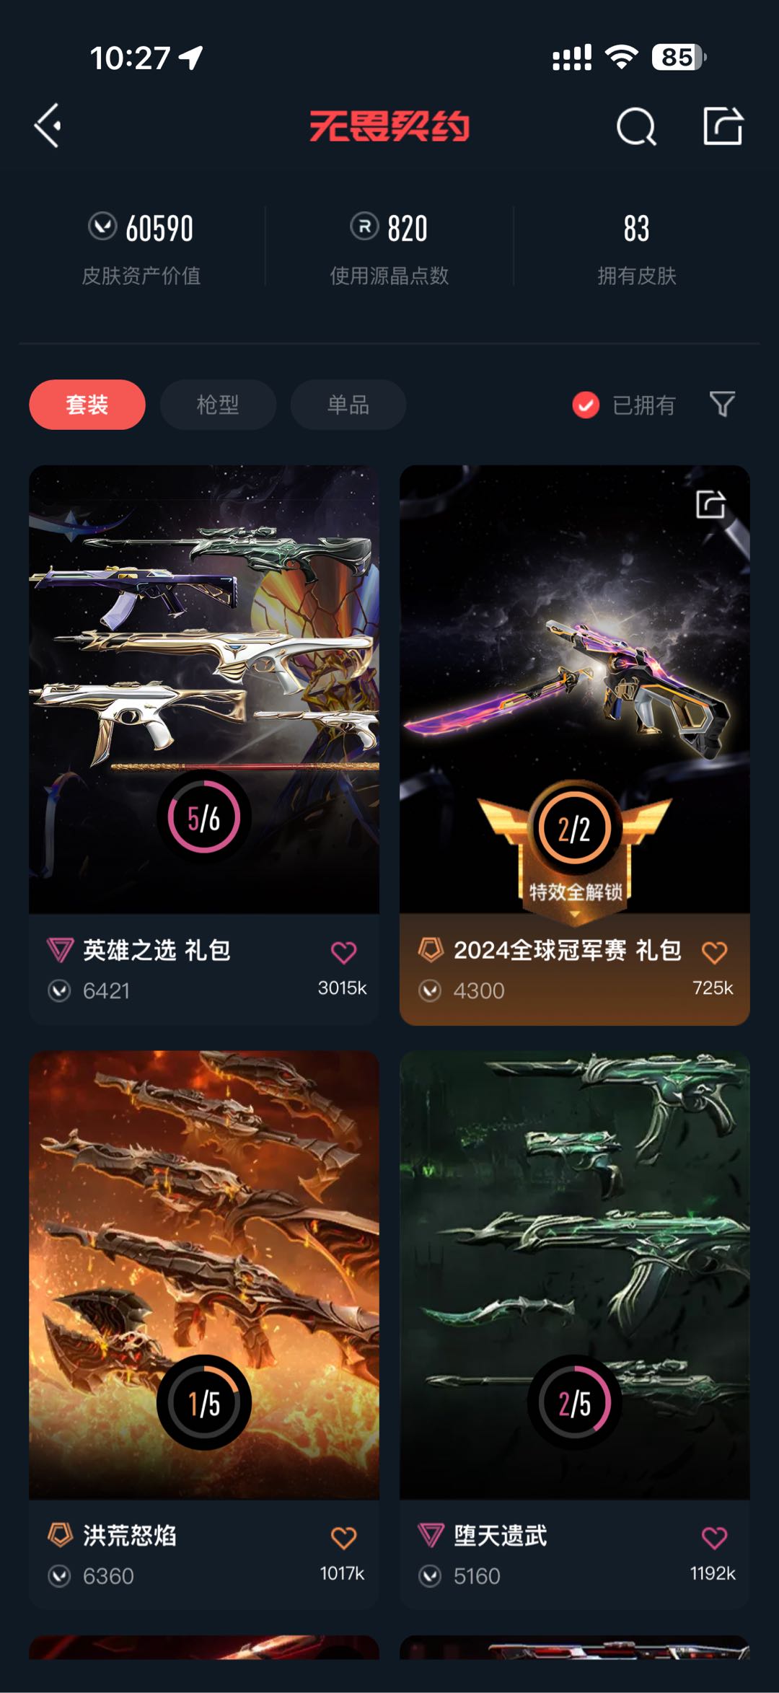
Task: Switch to the 枪型 tab
Action: 218,405
